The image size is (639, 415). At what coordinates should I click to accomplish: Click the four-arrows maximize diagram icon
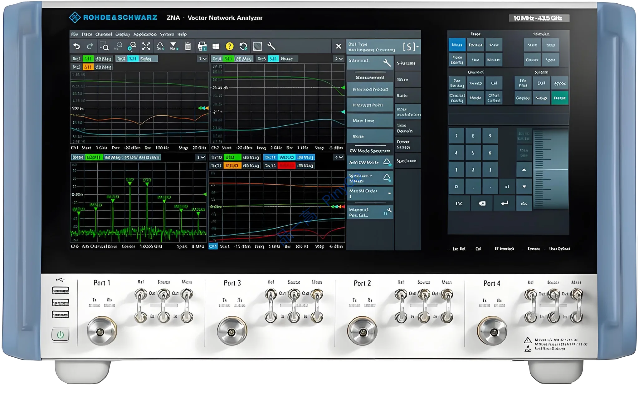point(146,46)
